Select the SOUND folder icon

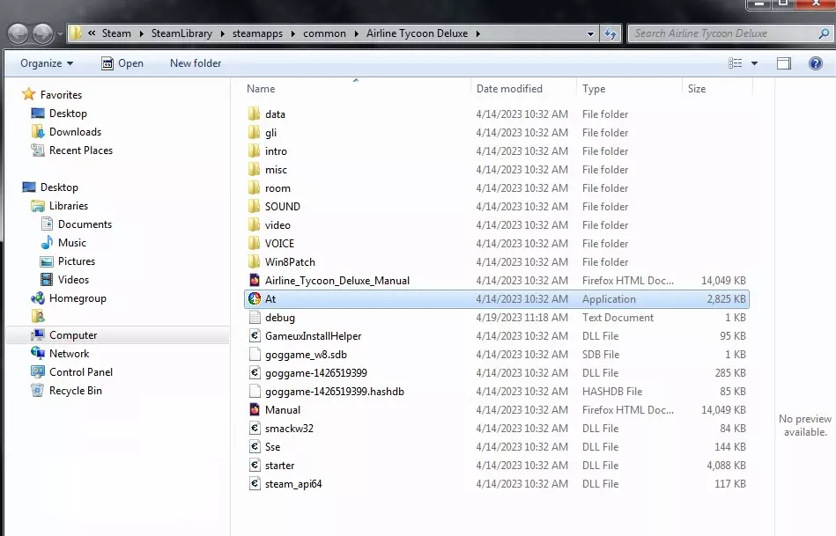255,206
